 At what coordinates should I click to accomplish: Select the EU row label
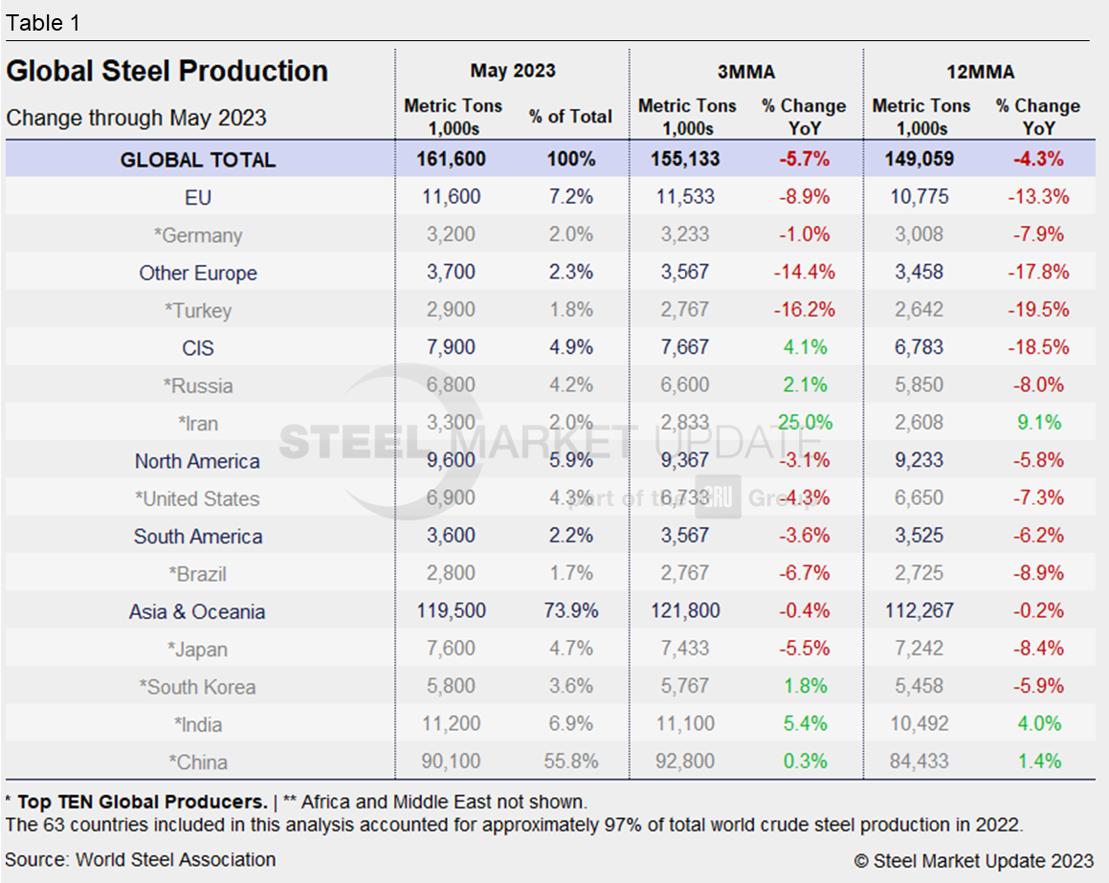(198, 198)
